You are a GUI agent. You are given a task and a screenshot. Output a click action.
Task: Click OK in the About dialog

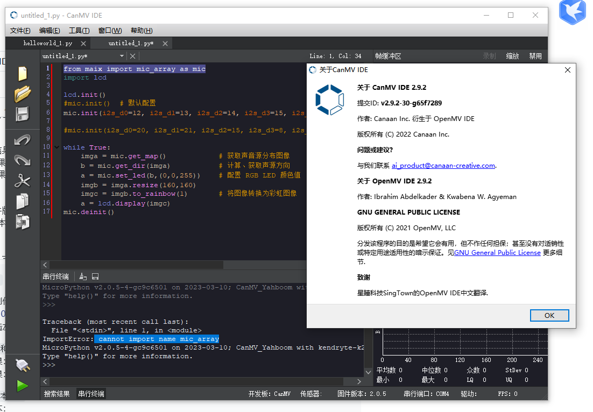pos(549,315)
